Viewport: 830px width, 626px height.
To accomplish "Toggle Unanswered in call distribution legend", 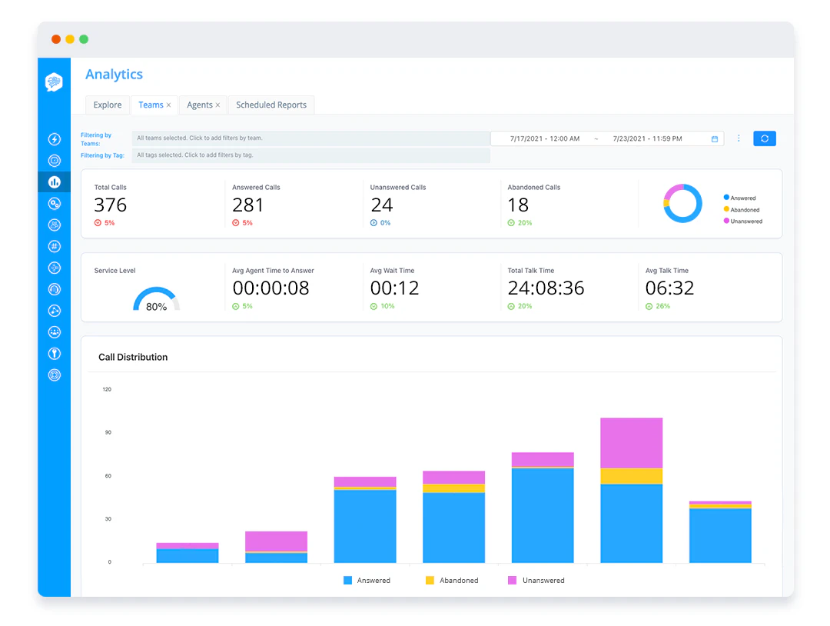I will point(536,580).
